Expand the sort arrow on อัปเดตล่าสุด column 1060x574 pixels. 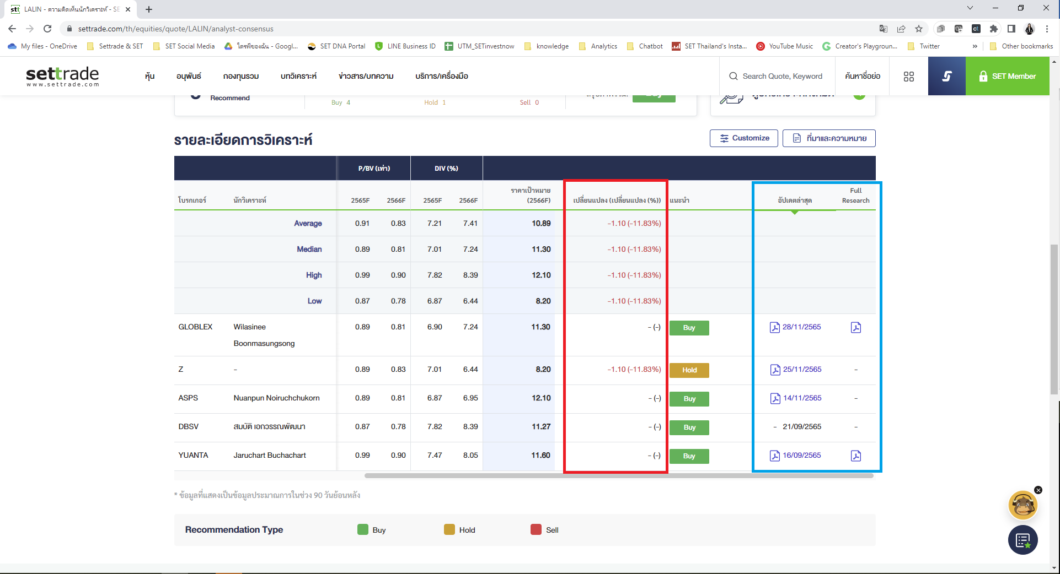tap(795, 210)
